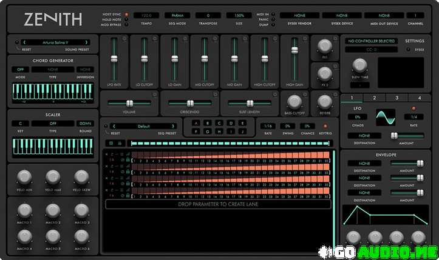The image size is (439, 260).
Task: Switch to modulator tab 4
Action: (x=420, y=98)
